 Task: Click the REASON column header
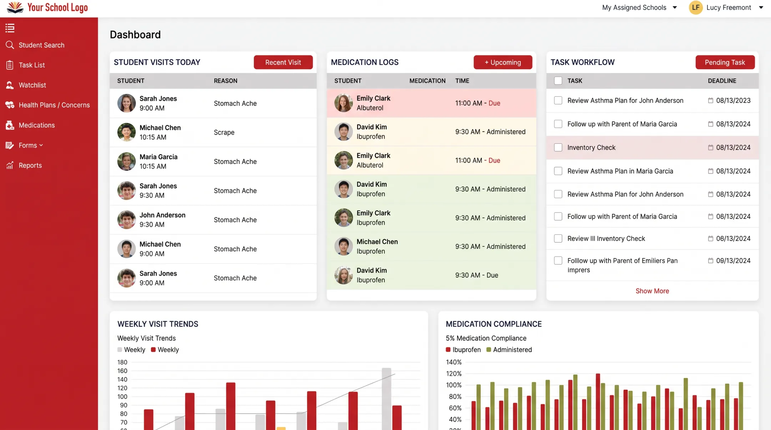point(226,81)
